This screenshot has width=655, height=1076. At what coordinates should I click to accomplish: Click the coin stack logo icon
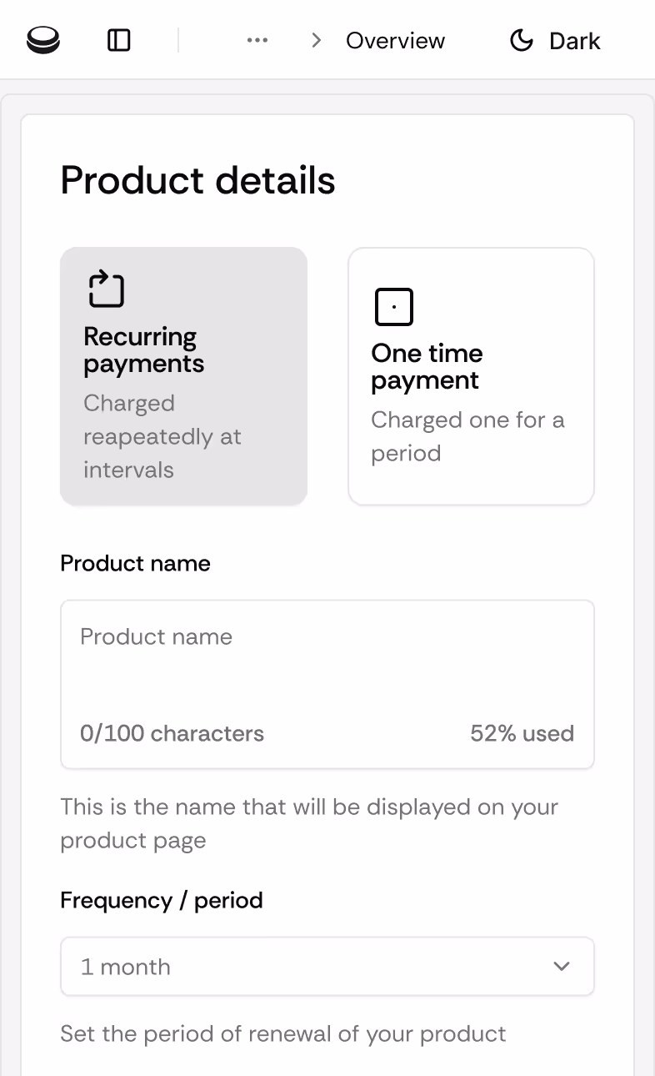pyautogui.click(x=43, y=40)
